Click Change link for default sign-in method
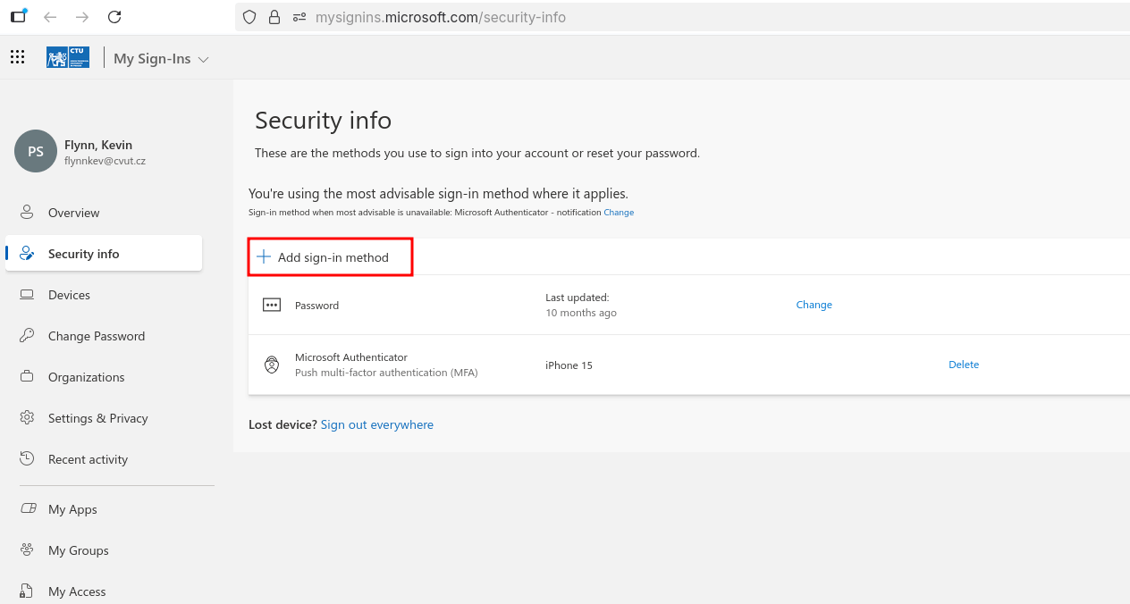The width and height of the screenshot is (1130, 604). [619, 213]
